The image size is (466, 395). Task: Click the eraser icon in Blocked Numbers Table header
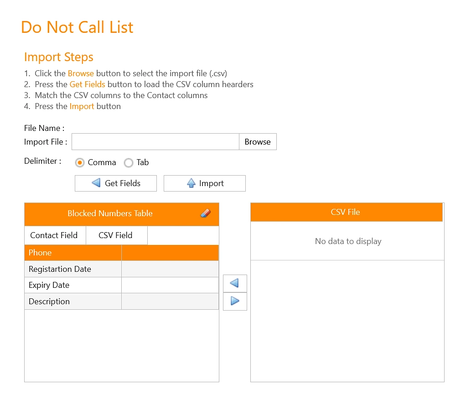205,213
